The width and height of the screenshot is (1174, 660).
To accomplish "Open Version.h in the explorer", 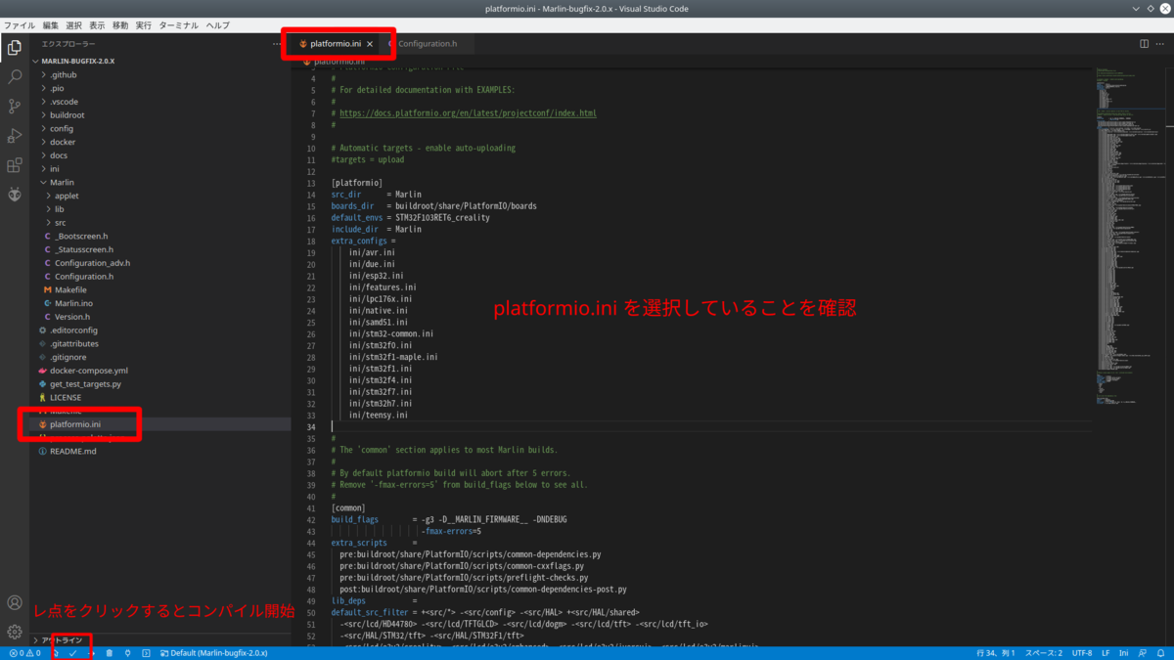I will point(160,317).
